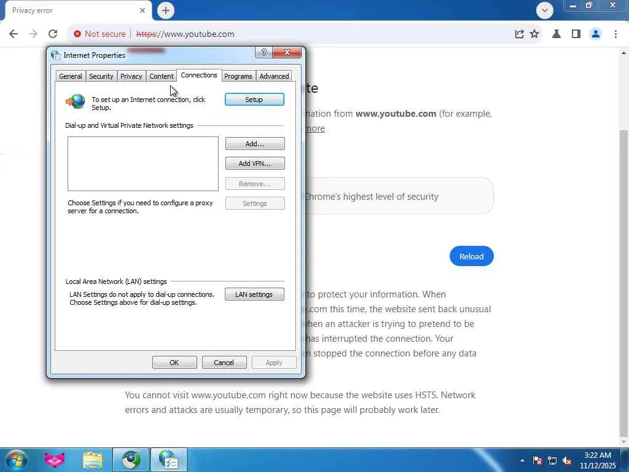
Task: Click the 'more' link on the error page
Action: 315,128
